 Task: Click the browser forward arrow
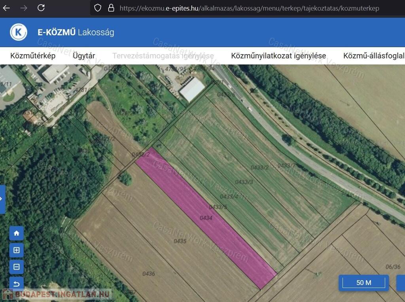(x=24, y=8)
